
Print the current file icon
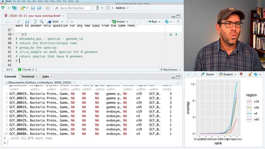pos(48,8)
